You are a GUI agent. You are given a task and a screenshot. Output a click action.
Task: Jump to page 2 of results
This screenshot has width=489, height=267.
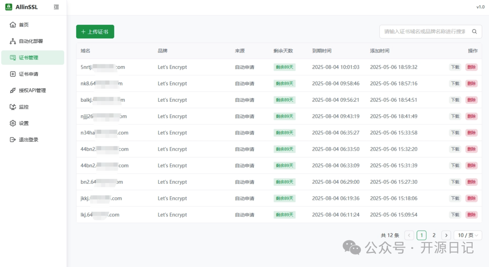coord(434,235)
